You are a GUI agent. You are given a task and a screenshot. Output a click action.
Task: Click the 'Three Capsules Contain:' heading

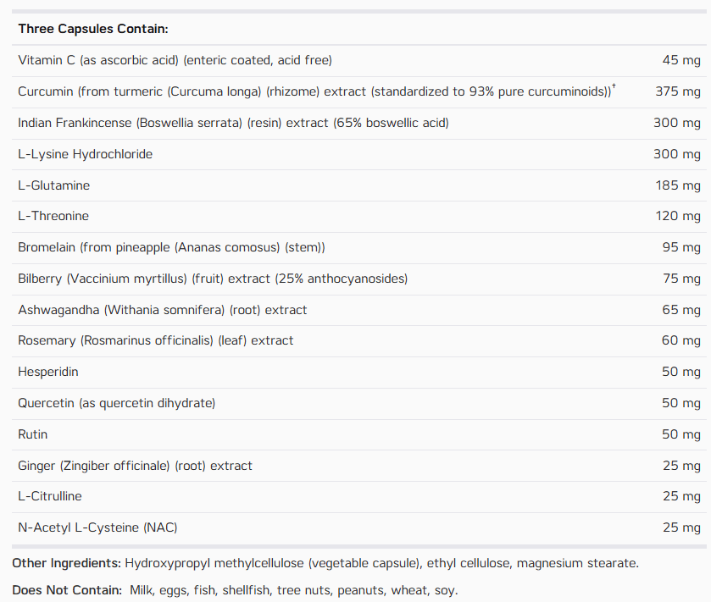pyautogui.click(x=93, y=29)
